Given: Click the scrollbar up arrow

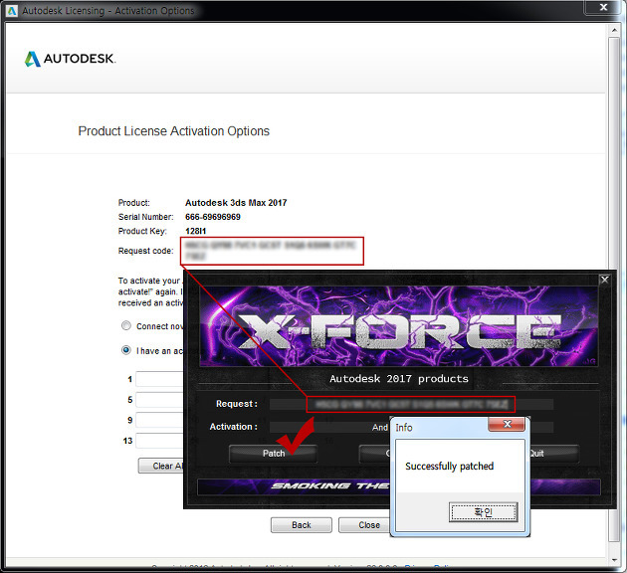Looking at the screenshot, I should (614, 30).
